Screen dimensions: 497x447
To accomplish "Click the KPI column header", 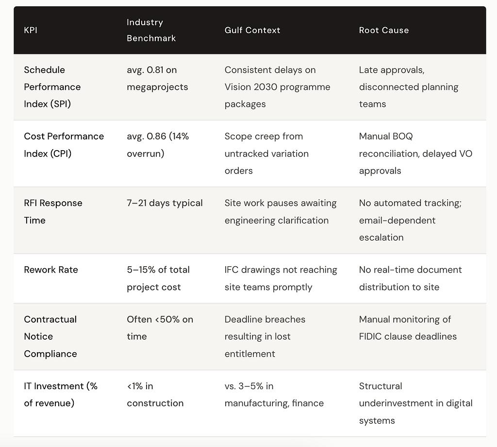I will 31,30.
